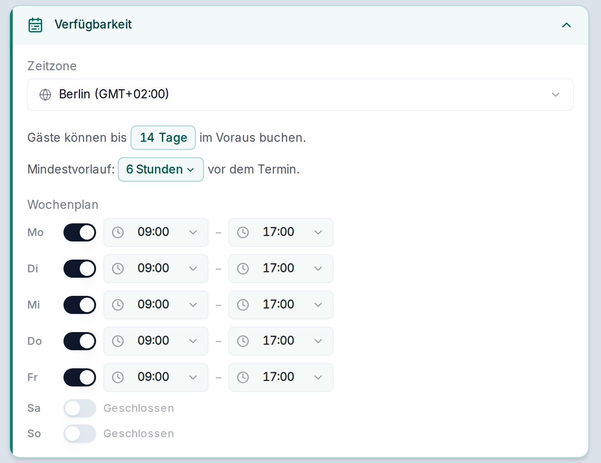Open the 6 Stunden Mindestvorlauf dropdown

click(x=161, y=169)
